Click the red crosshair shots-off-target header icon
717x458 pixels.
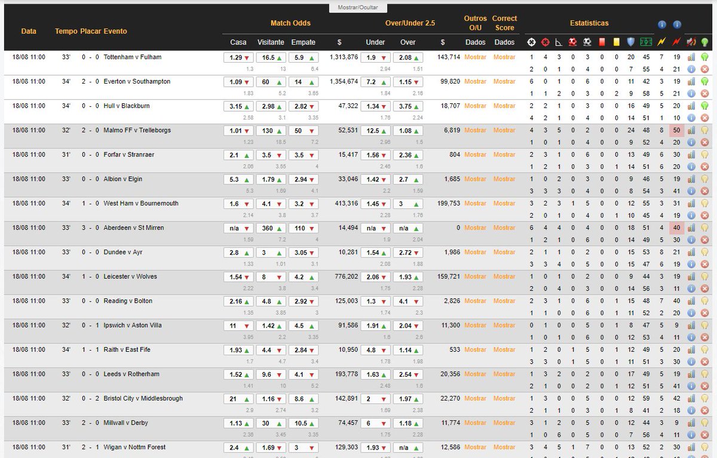tap(545, 42)
